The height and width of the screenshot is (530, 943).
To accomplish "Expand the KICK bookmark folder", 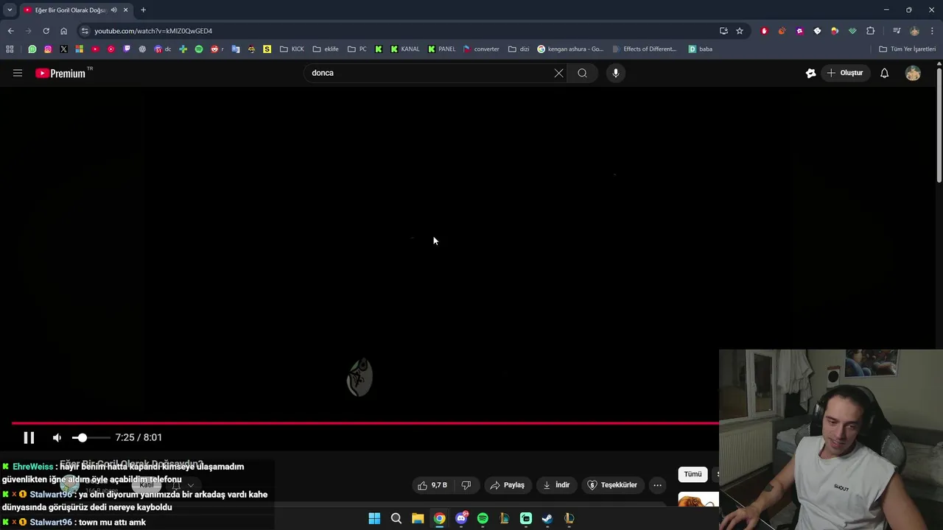I will pyautogui.click(x=292, y=49).
